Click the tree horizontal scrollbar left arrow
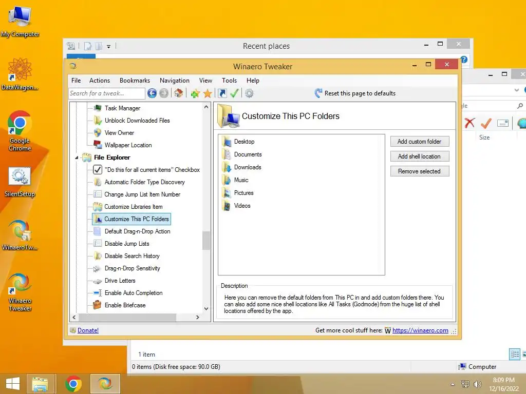This screenshot has width=526, height=394. click(x=74, y=317)
